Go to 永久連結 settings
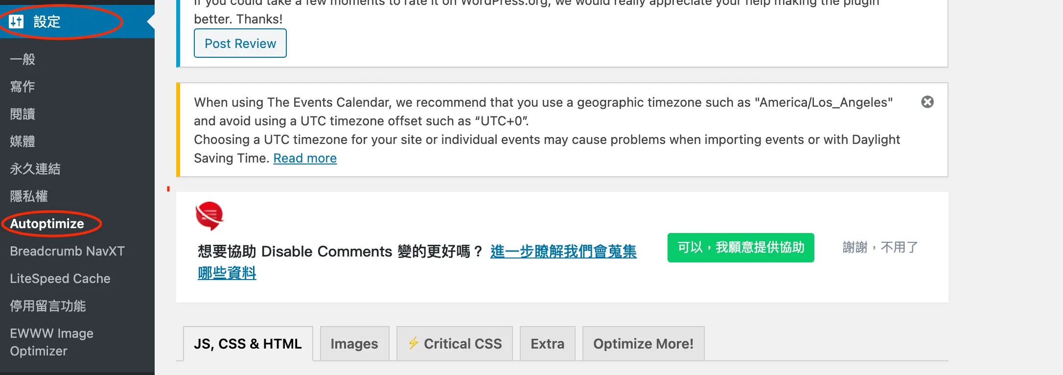 coord(35,169)
